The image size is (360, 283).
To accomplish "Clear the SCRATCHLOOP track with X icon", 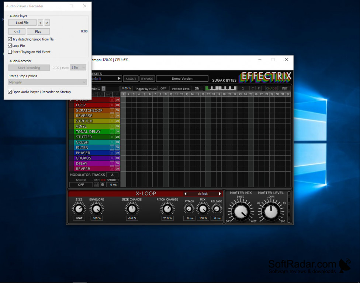I will pyautogui.click(x=112, y=110).
